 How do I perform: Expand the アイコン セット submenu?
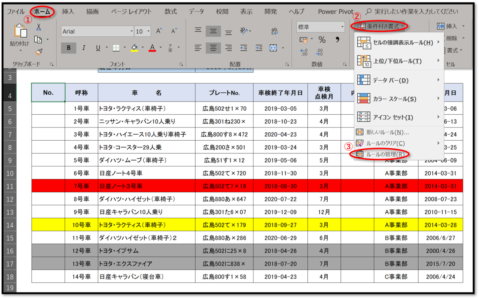click(x=399, y=118)
